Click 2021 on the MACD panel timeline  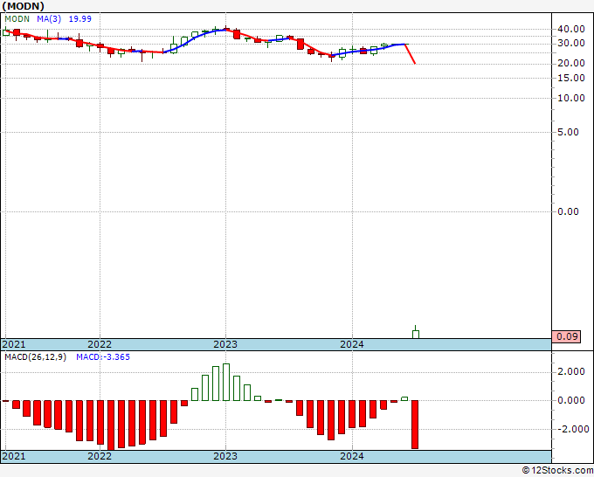click(14, 456)
